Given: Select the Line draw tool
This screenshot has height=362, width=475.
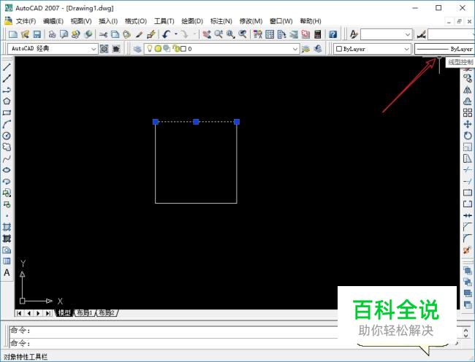Looking at the screenshot, I should click(7, 67).
